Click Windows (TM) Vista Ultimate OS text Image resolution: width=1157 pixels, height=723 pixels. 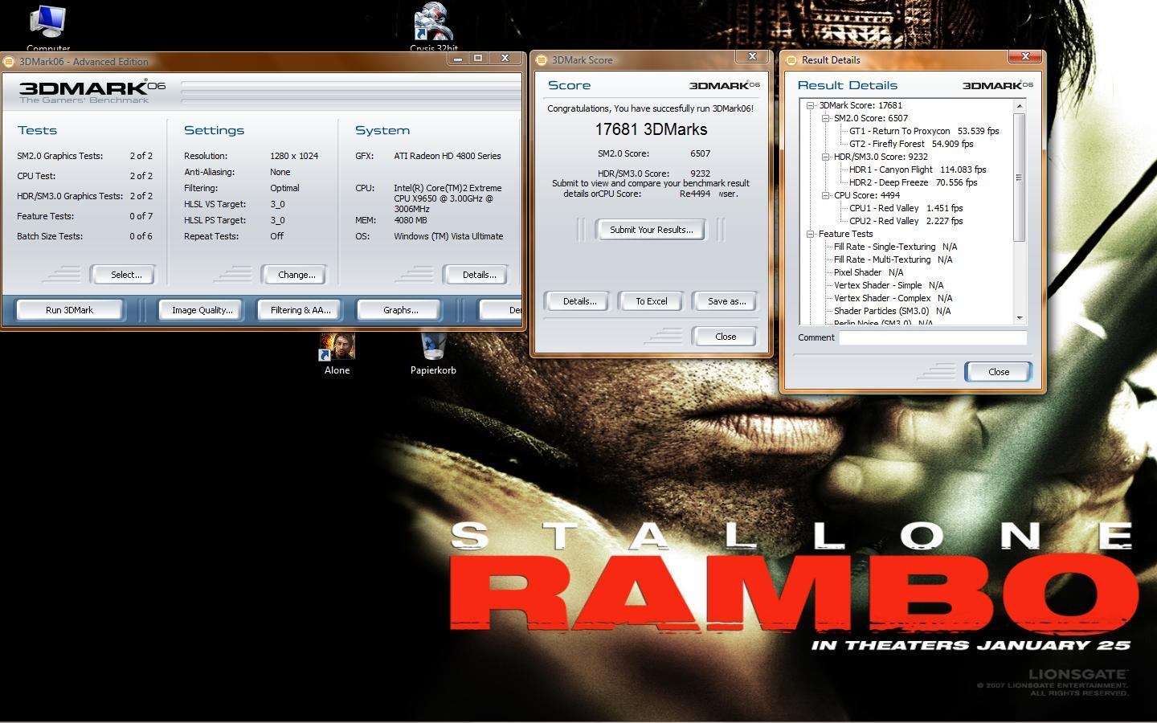448,236
